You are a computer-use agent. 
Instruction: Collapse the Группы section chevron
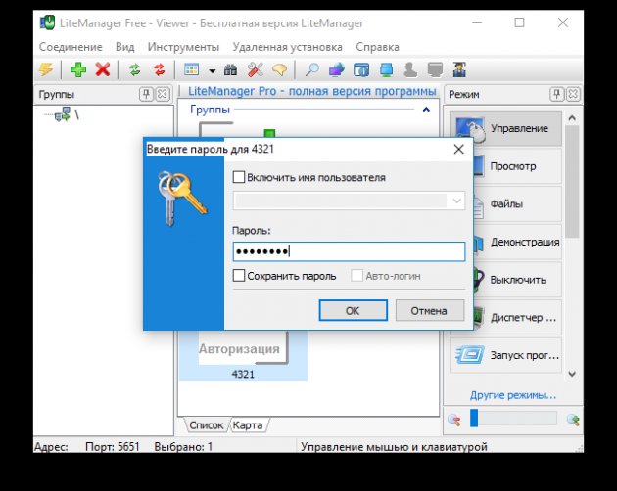[426, 109]
